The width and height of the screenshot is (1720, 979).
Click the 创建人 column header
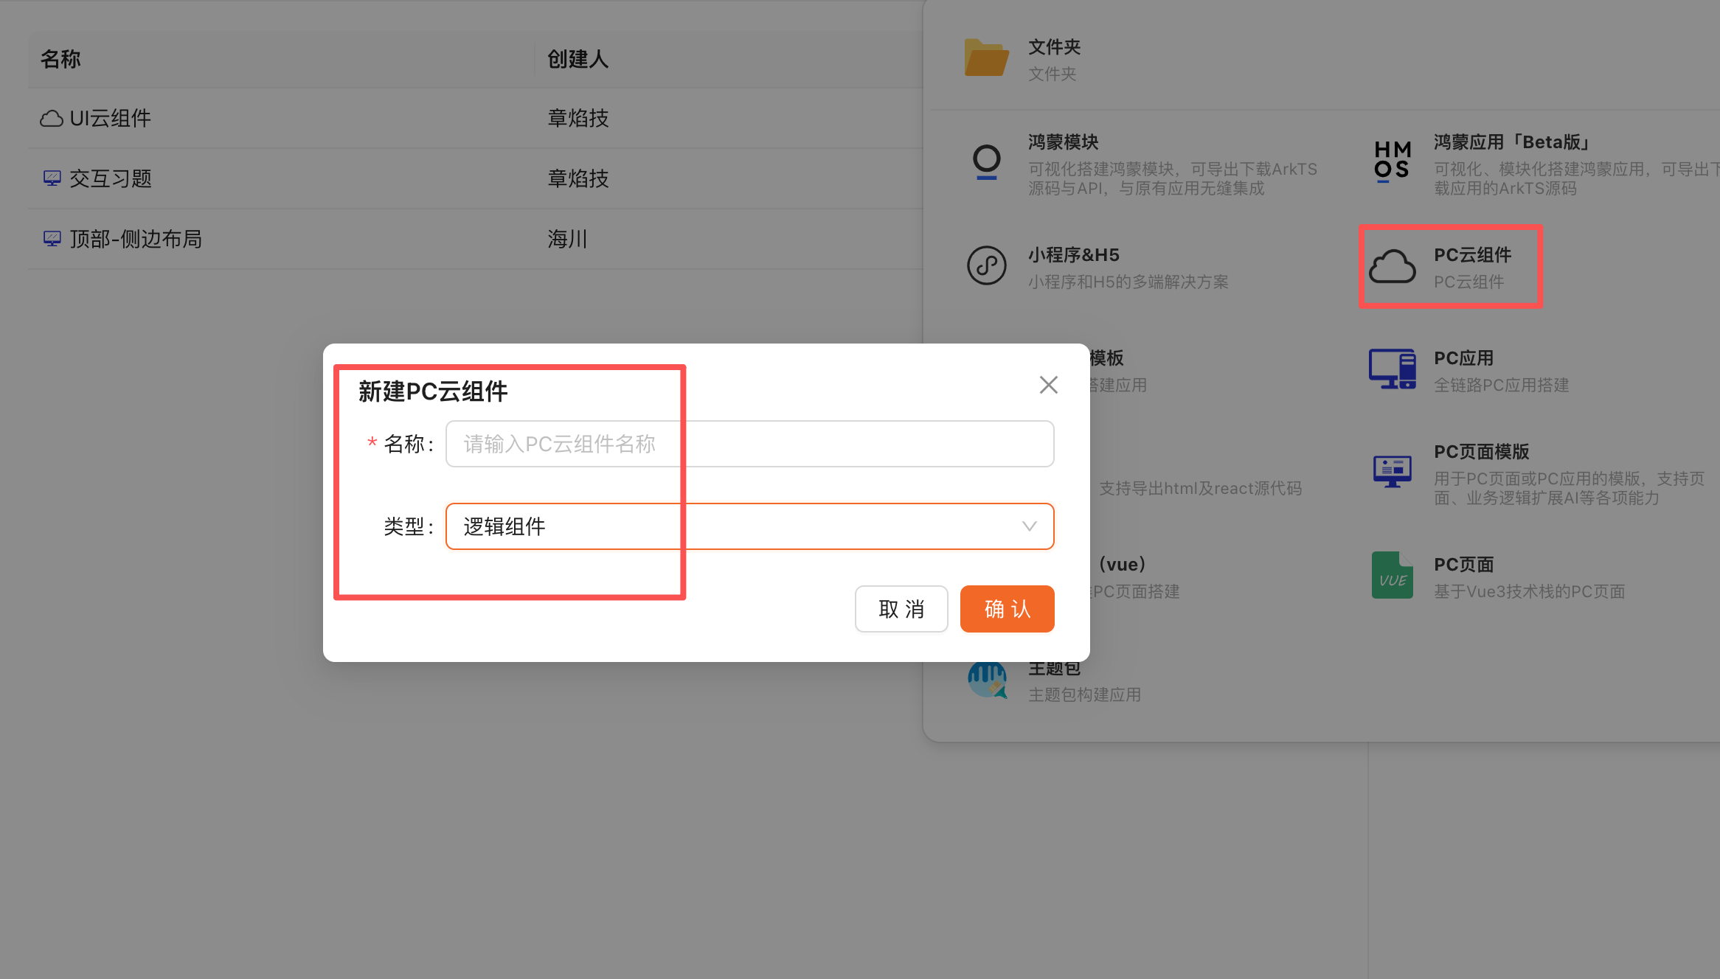[578, 59]
